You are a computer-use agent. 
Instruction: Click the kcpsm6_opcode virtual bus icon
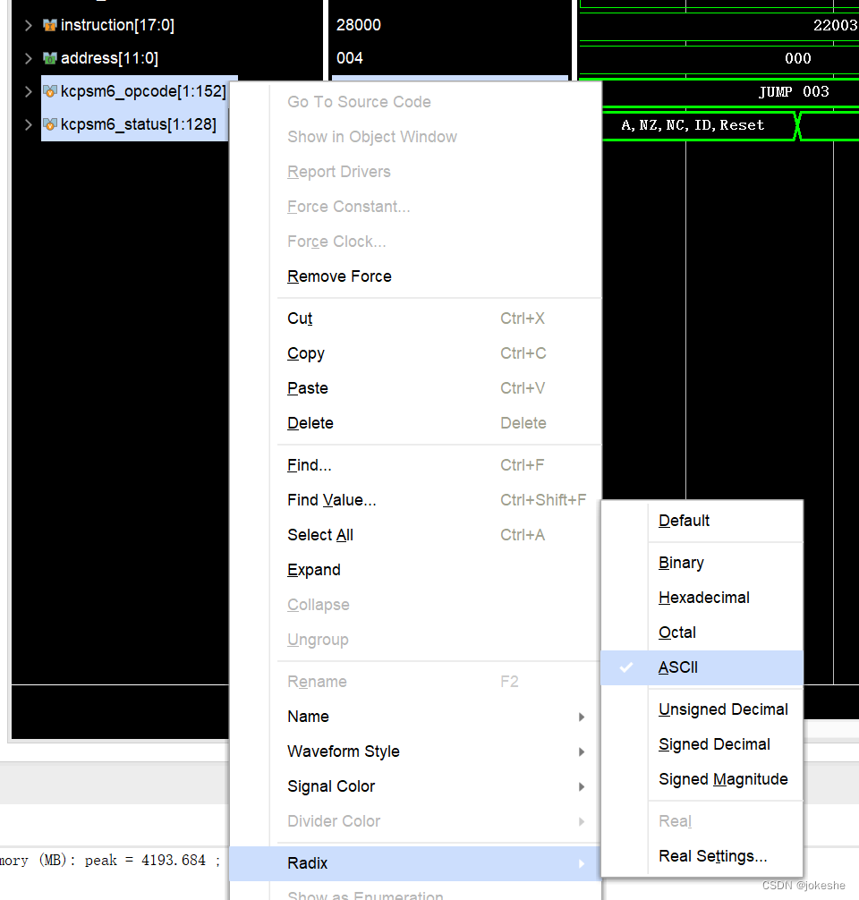51,90
